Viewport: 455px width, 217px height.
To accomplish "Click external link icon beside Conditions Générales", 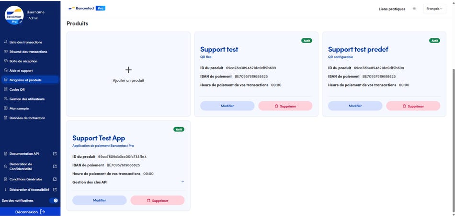I will 55,179.
